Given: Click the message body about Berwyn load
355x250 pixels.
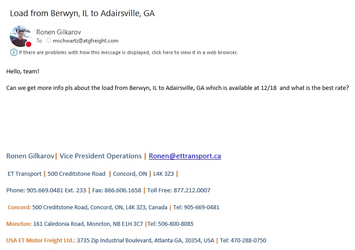Looking at the screenshot, I should click(x=177, y=88).
